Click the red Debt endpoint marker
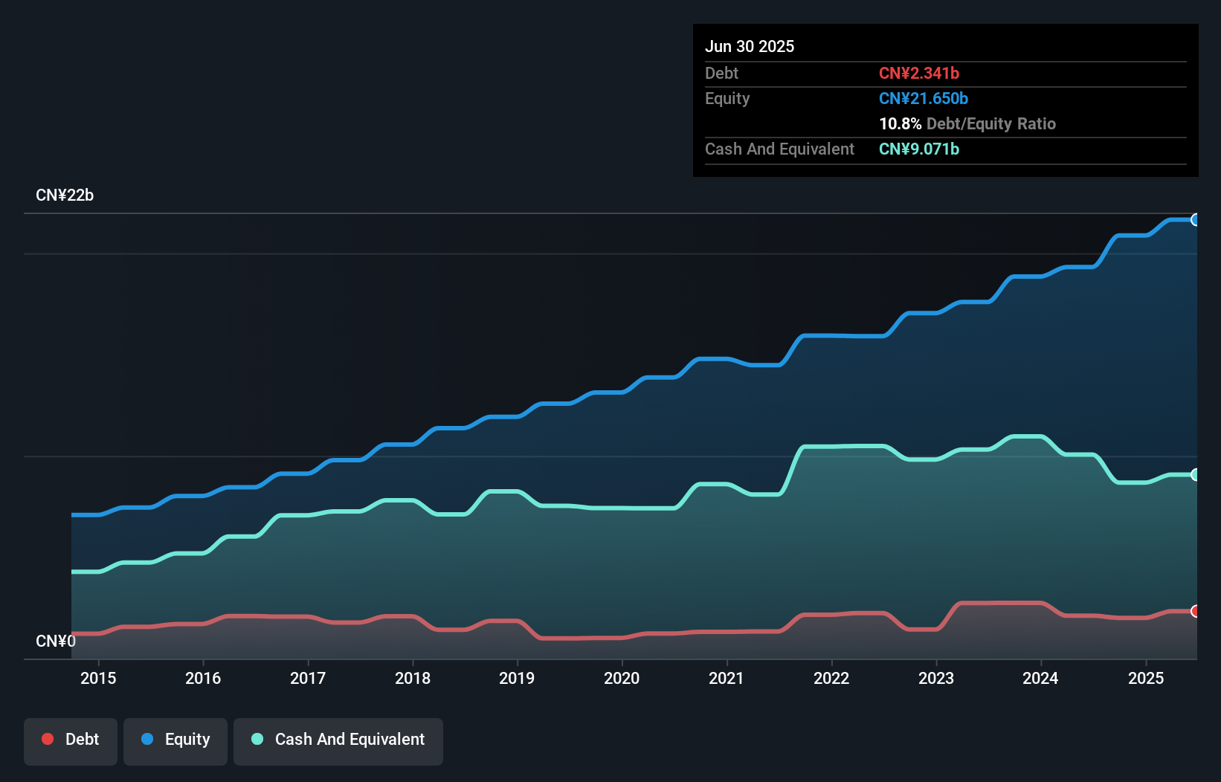Image resolution: width=1221 pixels, height=782 pixels. (1195, 611)
